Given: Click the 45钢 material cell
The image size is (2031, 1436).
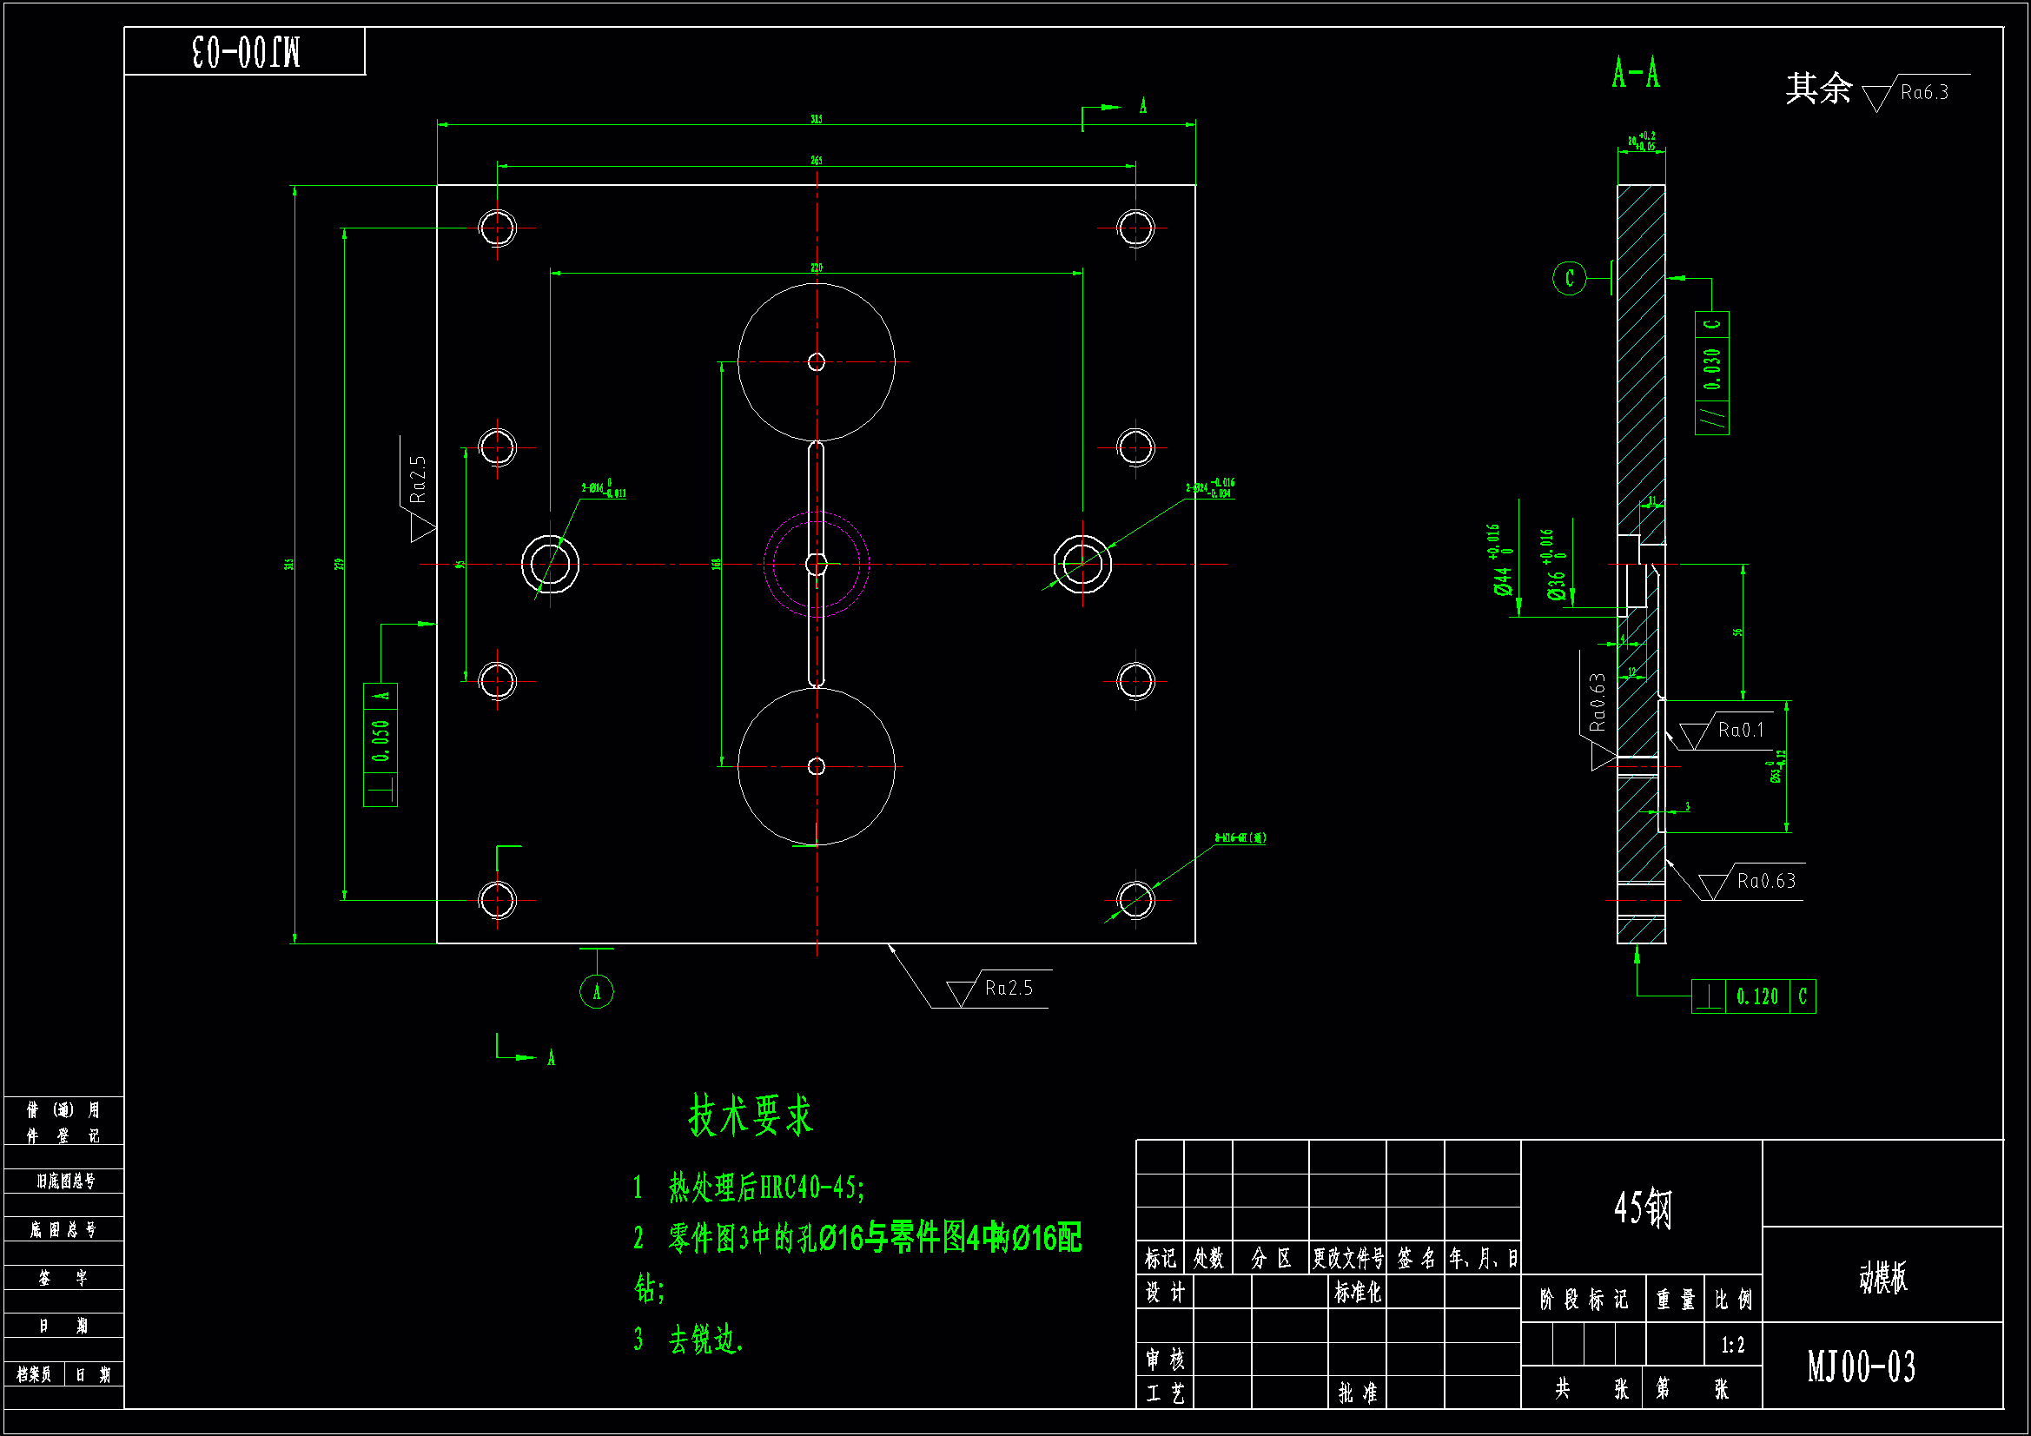Looking at the screenshot, I should [1642, 1208].
